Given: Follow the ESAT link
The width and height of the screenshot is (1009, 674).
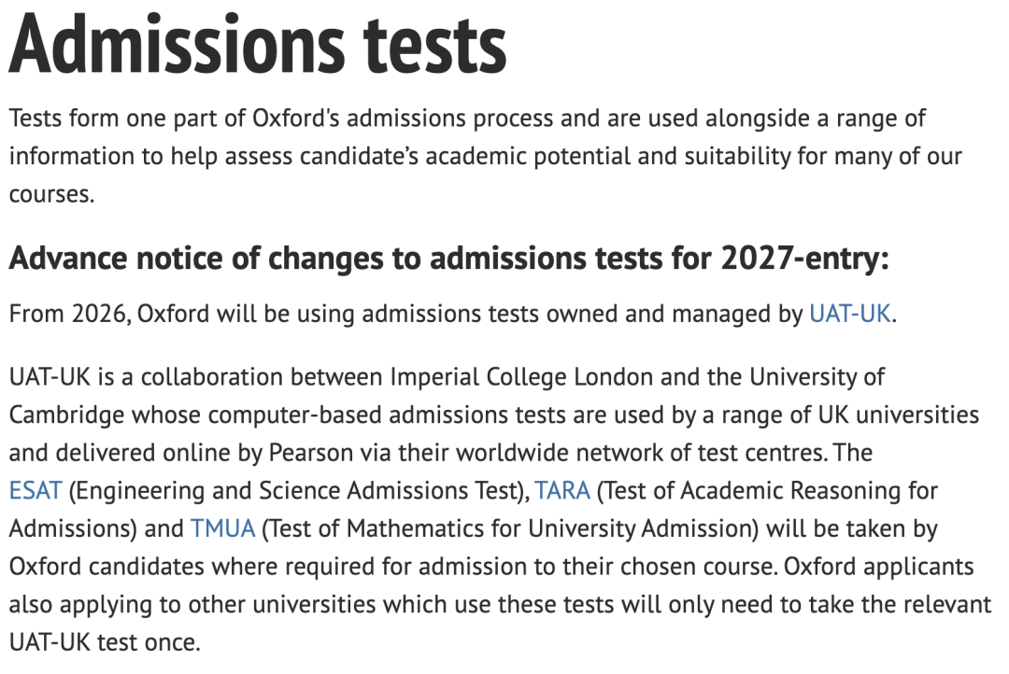Looking at the screenshot, I should click(35, 490).
